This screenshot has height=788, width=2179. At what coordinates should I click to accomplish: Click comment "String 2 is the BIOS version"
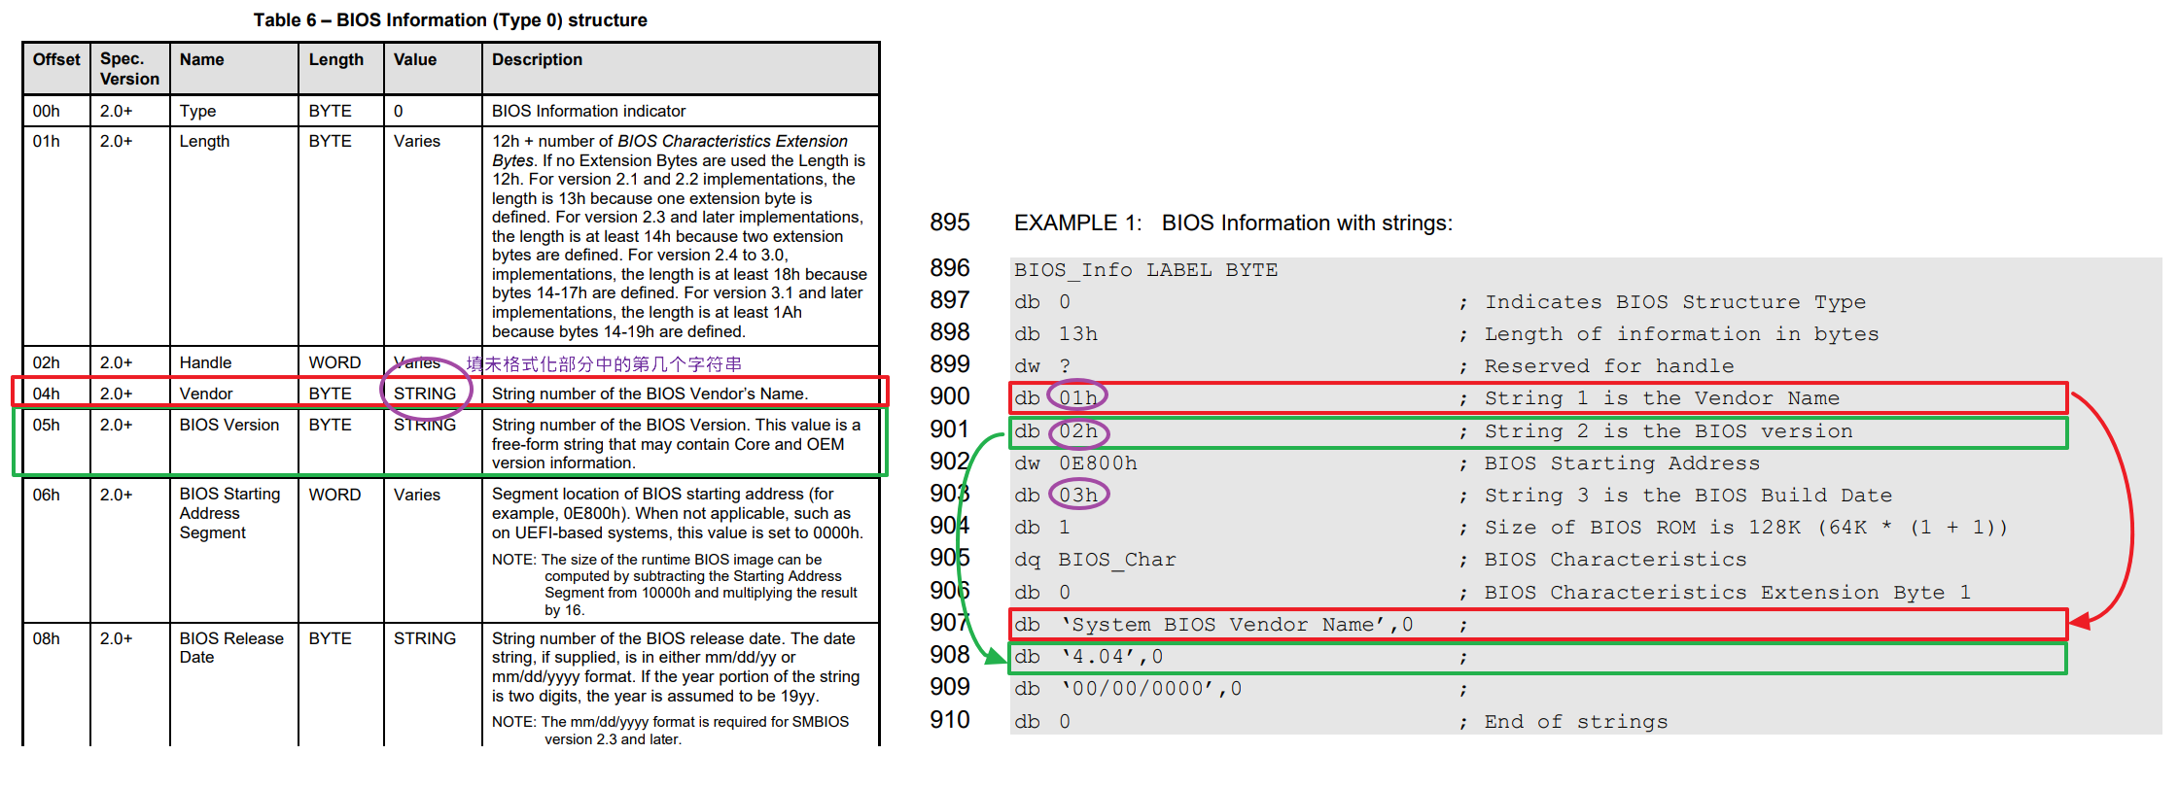coord(1669,431)
